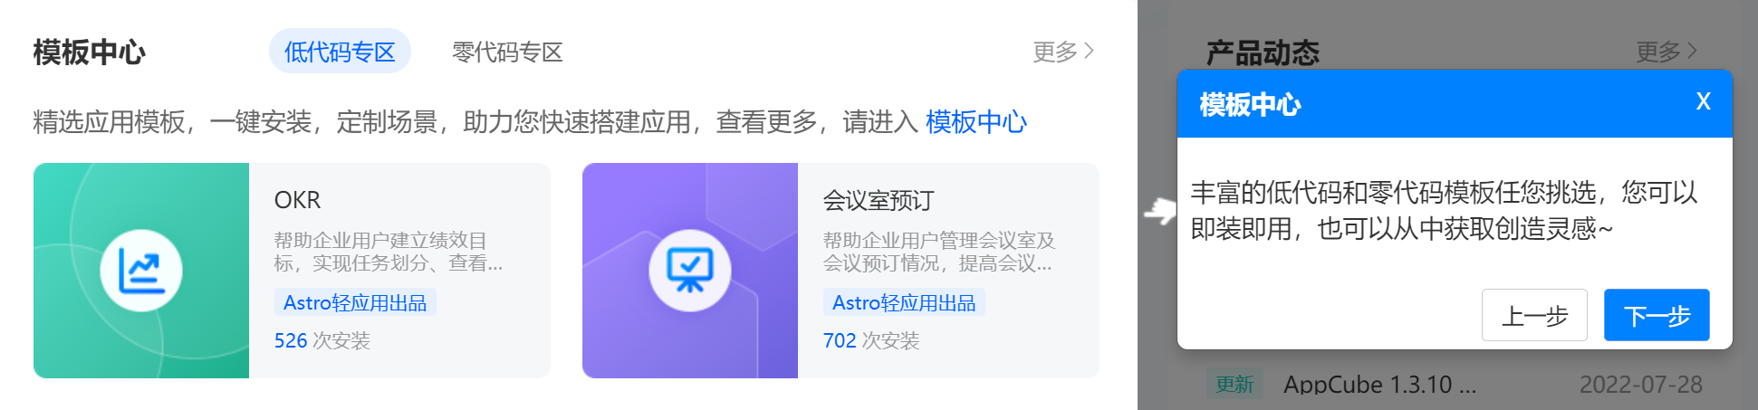Click the 下一步 button
1758x410 pixels.
click(1657, 315)
